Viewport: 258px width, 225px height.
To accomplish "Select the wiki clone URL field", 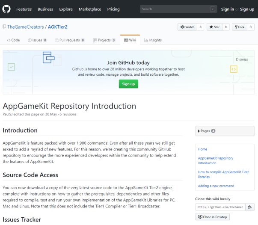I will (x=220, y=207).
